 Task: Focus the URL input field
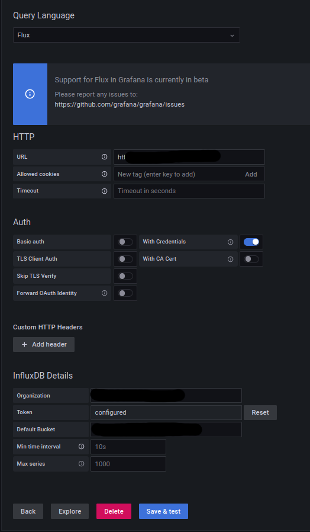189,157
